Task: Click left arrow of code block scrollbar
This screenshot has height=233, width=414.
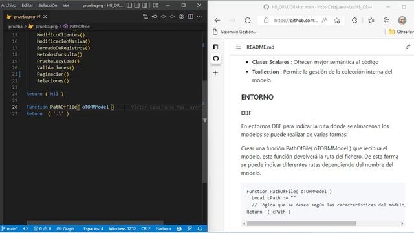Action: click(x=244, y=223)
